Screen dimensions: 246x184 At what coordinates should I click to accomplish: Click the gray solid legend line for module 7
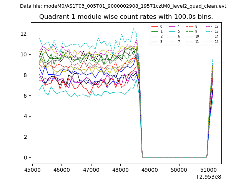click(x=172, y=41)
